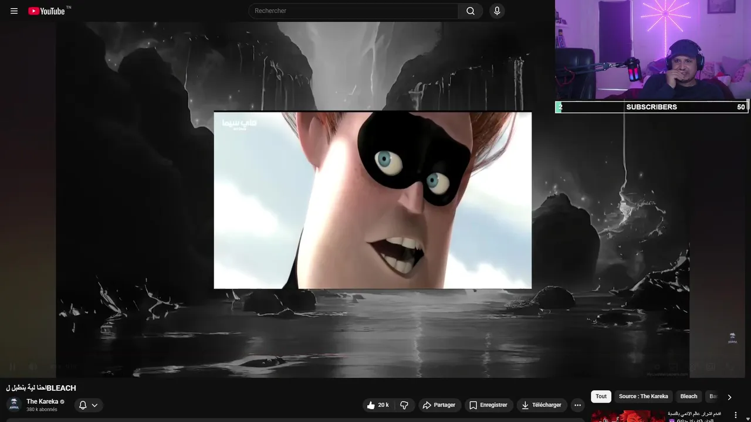The height and width of the screenshot is (422, 751).
Task: Open options menu for recommended video
Action: pos(736,415)
